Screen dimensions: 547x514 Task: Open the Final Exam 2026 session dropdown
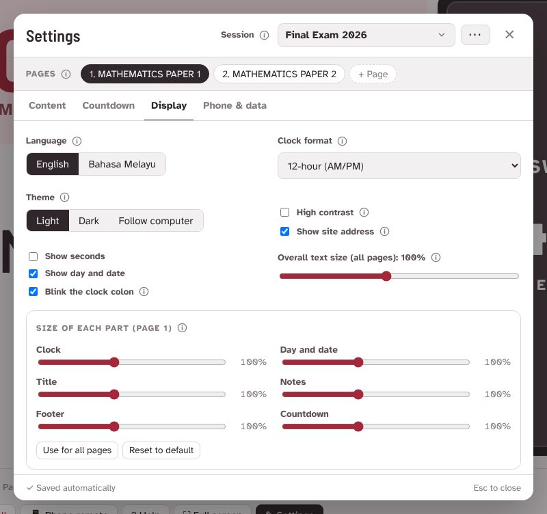coord(366,35)
